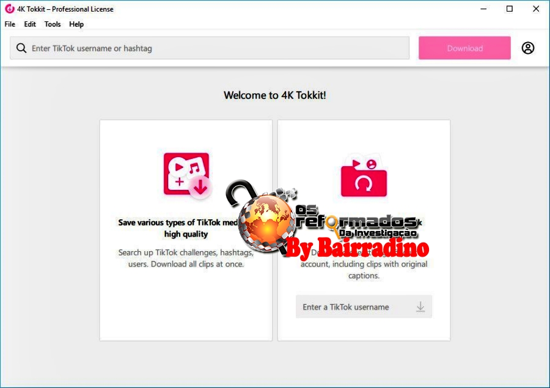Screen dimensions: 550x388
Task: Click the magnifier search icon
Action: pos(21,48)
